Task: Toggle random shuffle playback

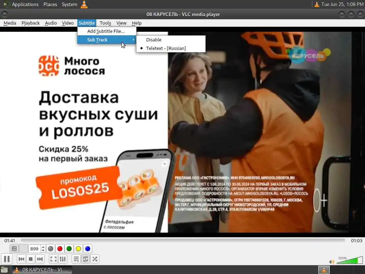Action: [95, 259]
